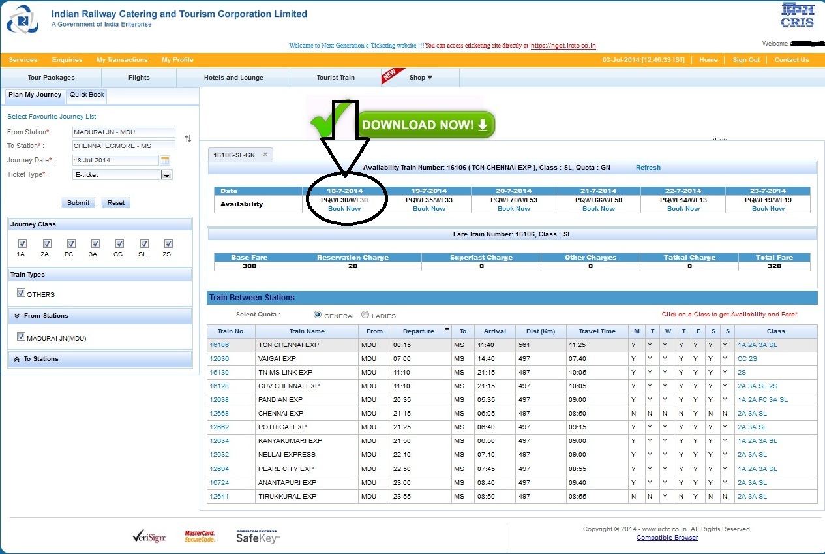Click Book Now for 21-7-2014

click(599, 209)
